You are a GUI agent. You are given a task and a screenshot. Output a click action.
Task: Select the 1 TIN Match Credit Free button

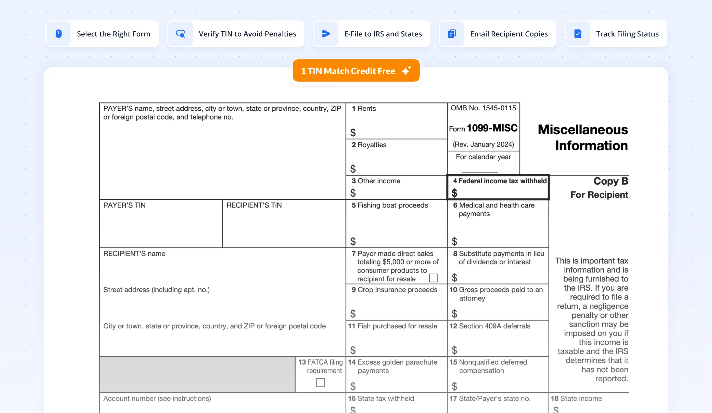click(x=356, y=71)
